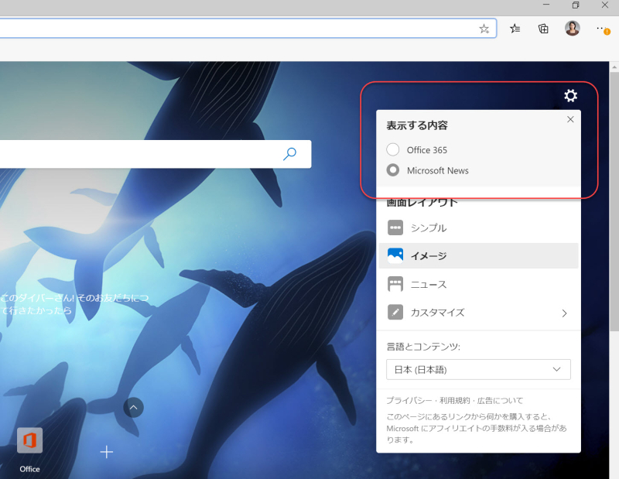Open the user profile avatar
This screenshot has height=479, width=619.
coord(572,29)
